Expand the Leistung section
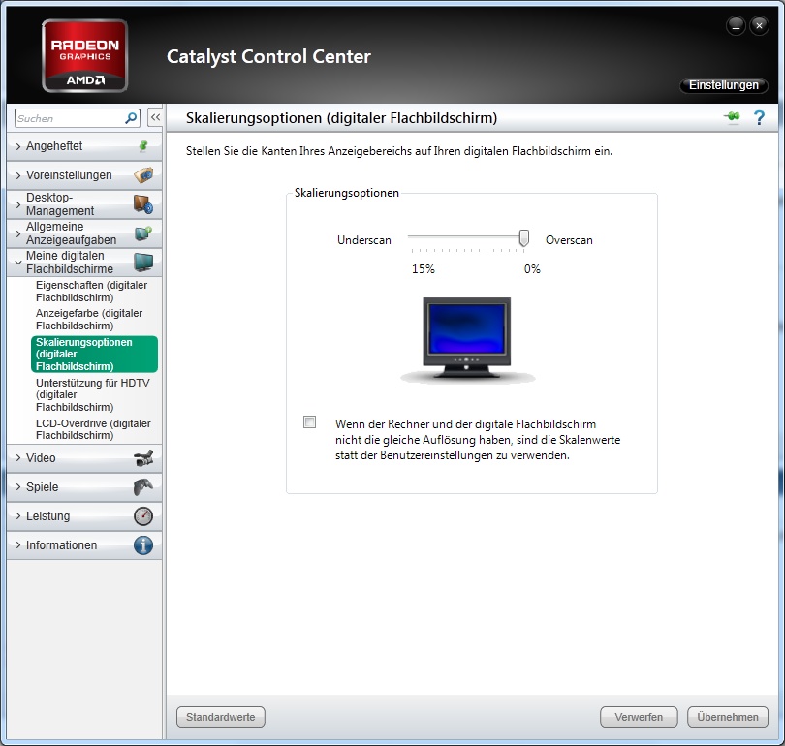 tap(18, 515)
